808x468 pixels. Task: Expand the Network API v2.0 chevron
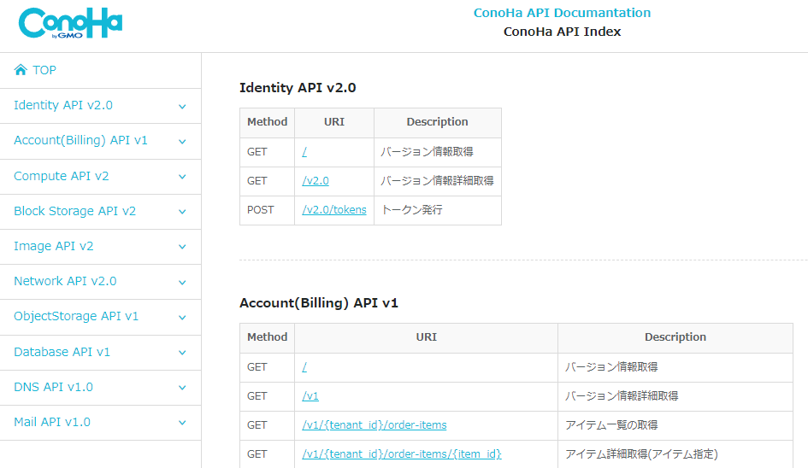tap(182, 282)
